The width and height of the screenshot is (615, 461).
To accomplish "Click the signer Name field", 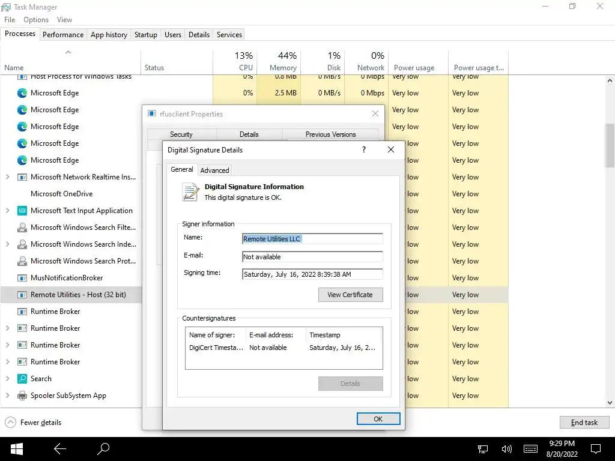I will (312, 239).
